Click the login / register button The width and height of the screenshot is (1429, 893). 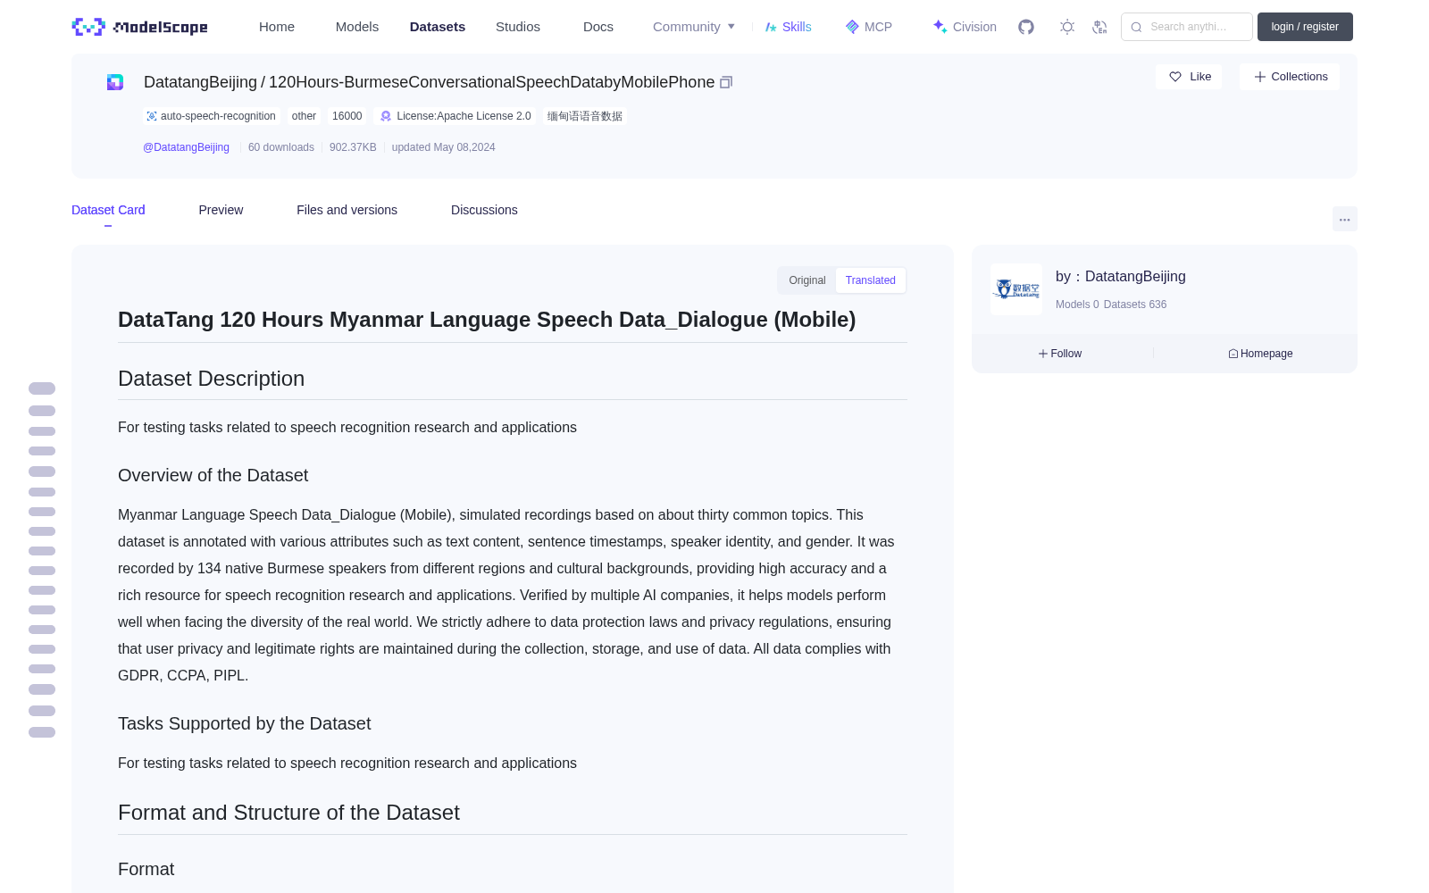pos(1305,27)
